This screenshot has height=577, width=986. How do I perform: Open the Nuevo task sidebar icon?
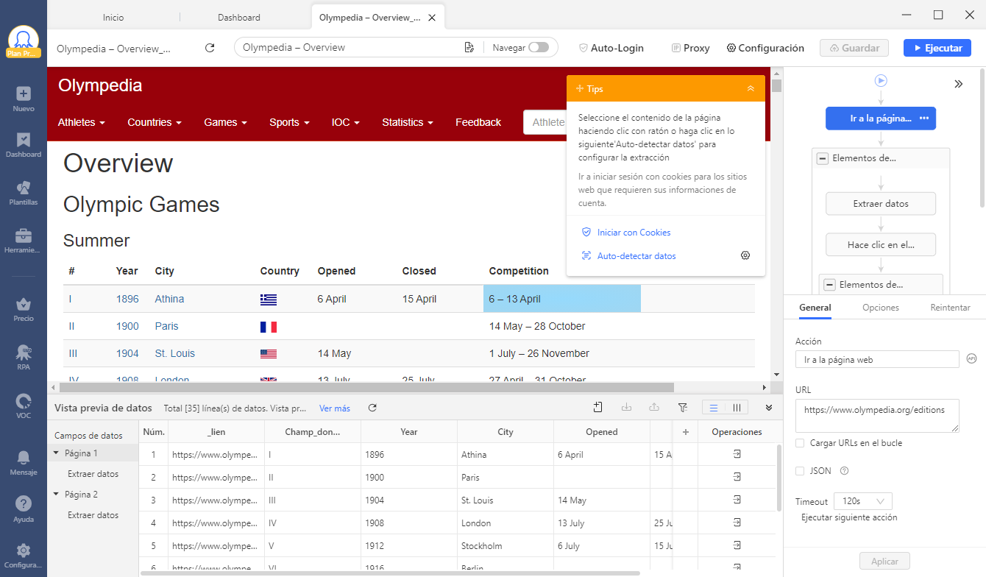[x=24, y=93]
